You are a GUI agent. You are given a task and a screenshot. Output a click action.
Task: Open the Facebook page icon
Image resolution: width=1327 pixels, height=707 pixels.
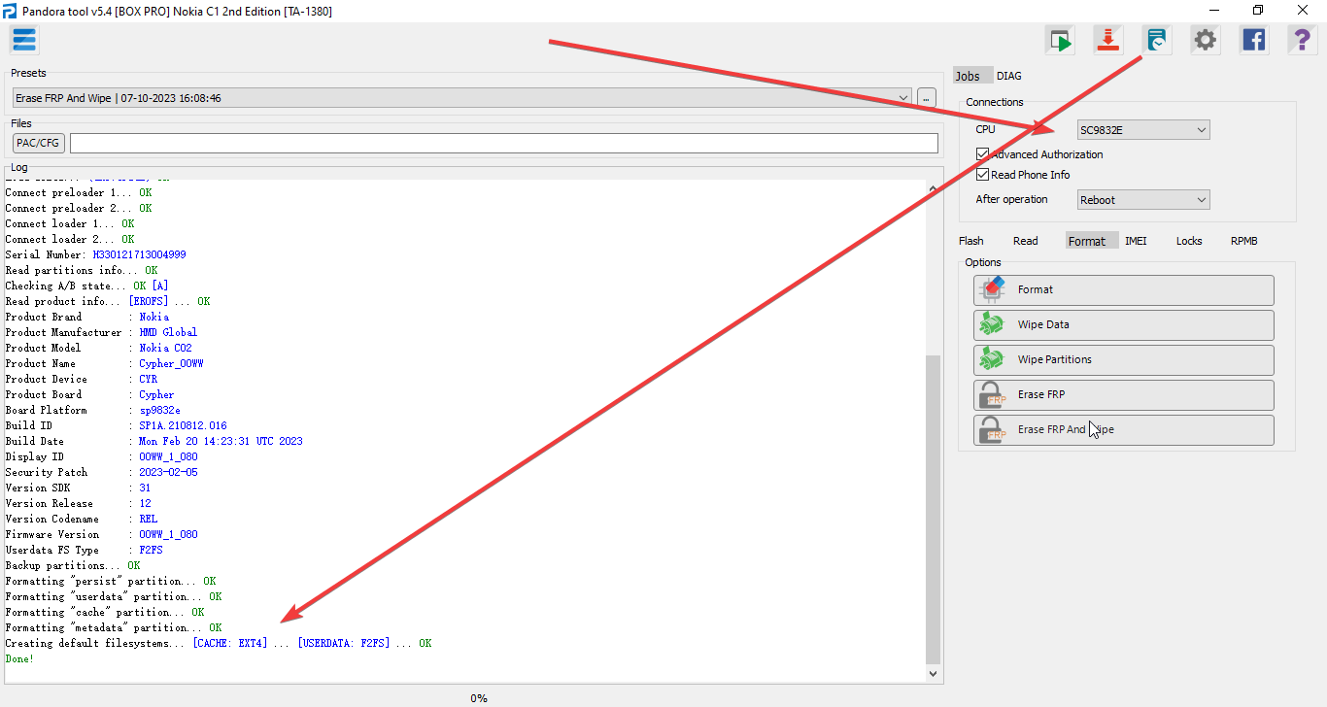coord(1254,40)
